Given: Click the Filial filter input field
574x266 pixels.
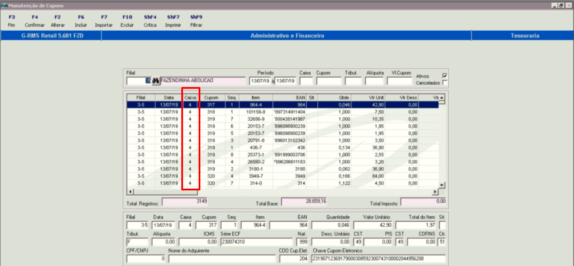Looking at the screenshot, I should pyautogui.click(x=136, y=81).
